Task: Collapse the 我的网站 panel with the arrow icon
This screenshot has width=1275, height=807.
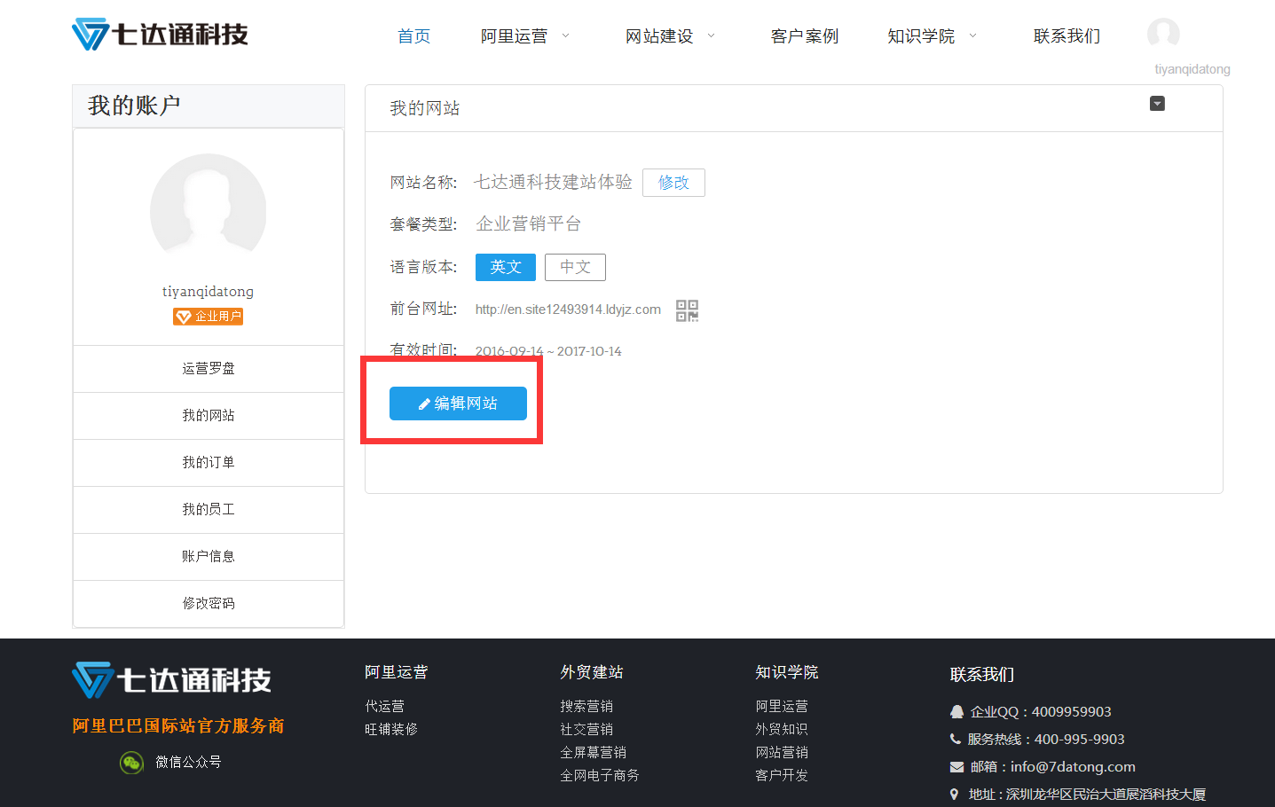Action: click(x=1157, y=104)
